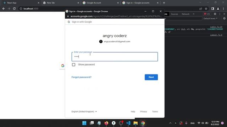
Task: Open DevTools three-dot customize menu
Action: point(220,14)
